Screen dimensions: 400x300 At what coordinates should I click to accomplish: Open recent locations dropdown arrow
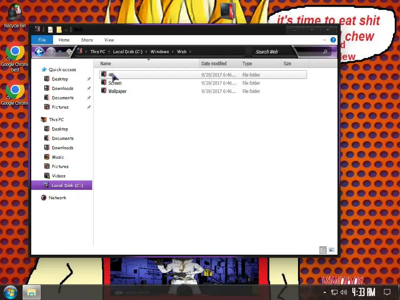pos(60,52)
